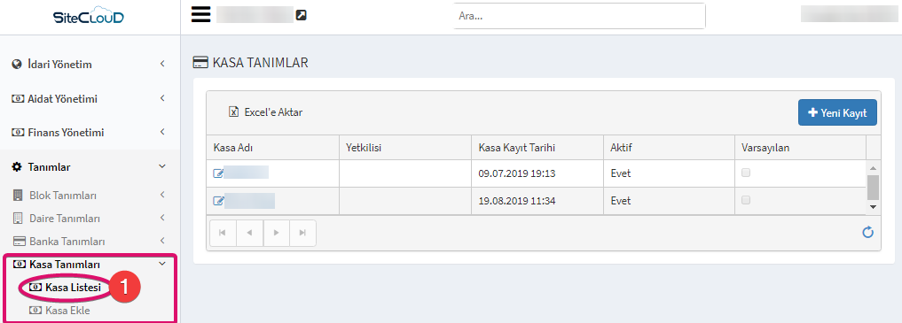Go to previous page of the grid
Viewport: 902px width, 323px height.
[x=249, y=233]
